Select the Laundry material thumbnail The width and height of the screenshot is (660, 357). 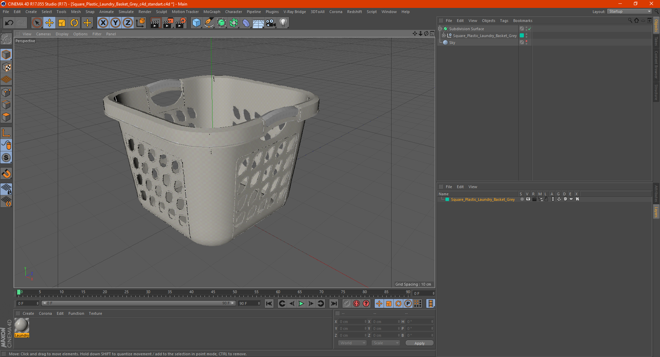point(22,325)
